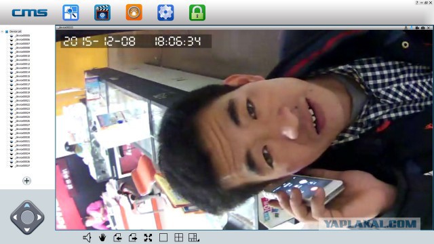Choose single-window layout
434x244 pixels.
tap(163, 238)
